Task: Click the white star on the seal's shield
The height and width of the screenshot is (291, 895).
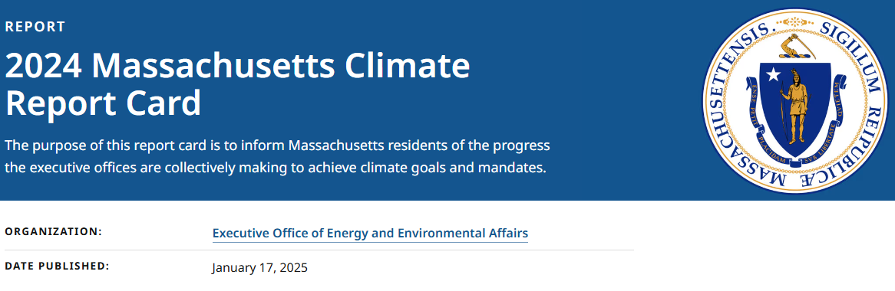Action: (x=773, y=74)
